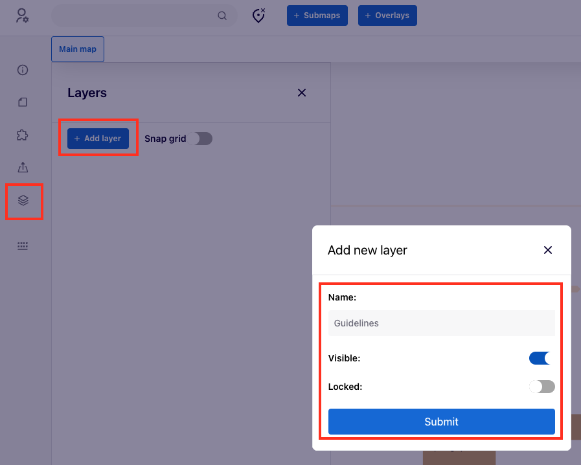The height and width of the screenshot is (465, 581).
Task: Click the layer Name input field
Action: 441,323
